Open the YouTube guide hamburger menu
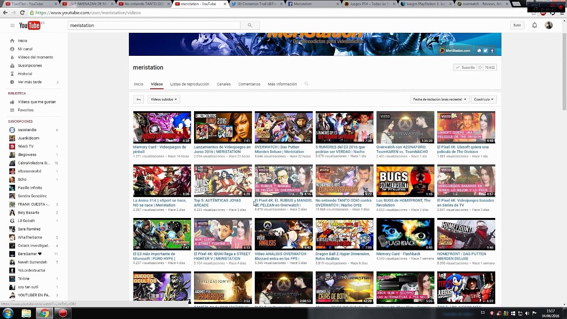Viewport: 567px width, 319px height. [12, 25]
